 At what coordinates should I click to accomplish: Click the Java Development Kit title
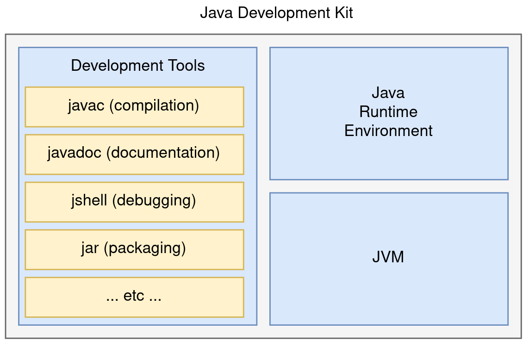click(x=276, y=13)
